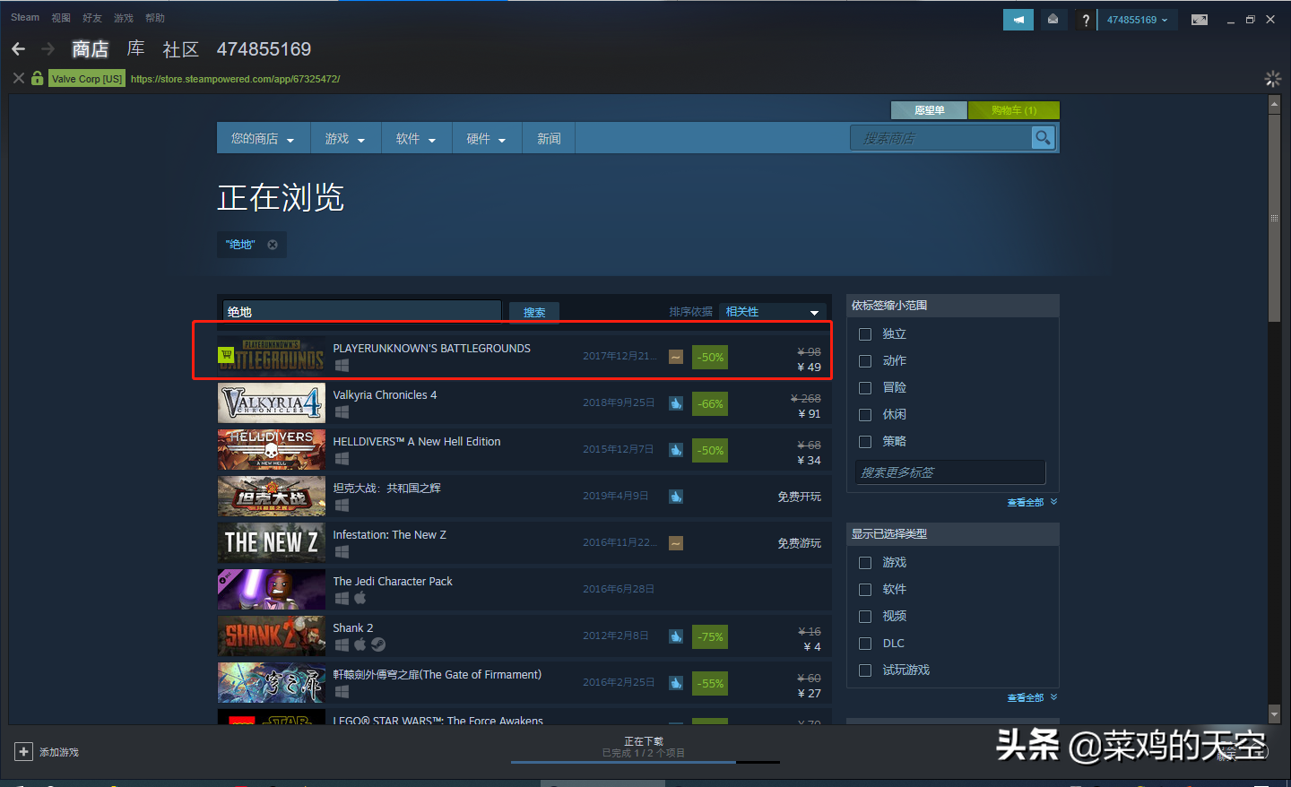Open the 硬件 dropdown menu
This screenshot has height=787, width=1291.
point(487,139)
